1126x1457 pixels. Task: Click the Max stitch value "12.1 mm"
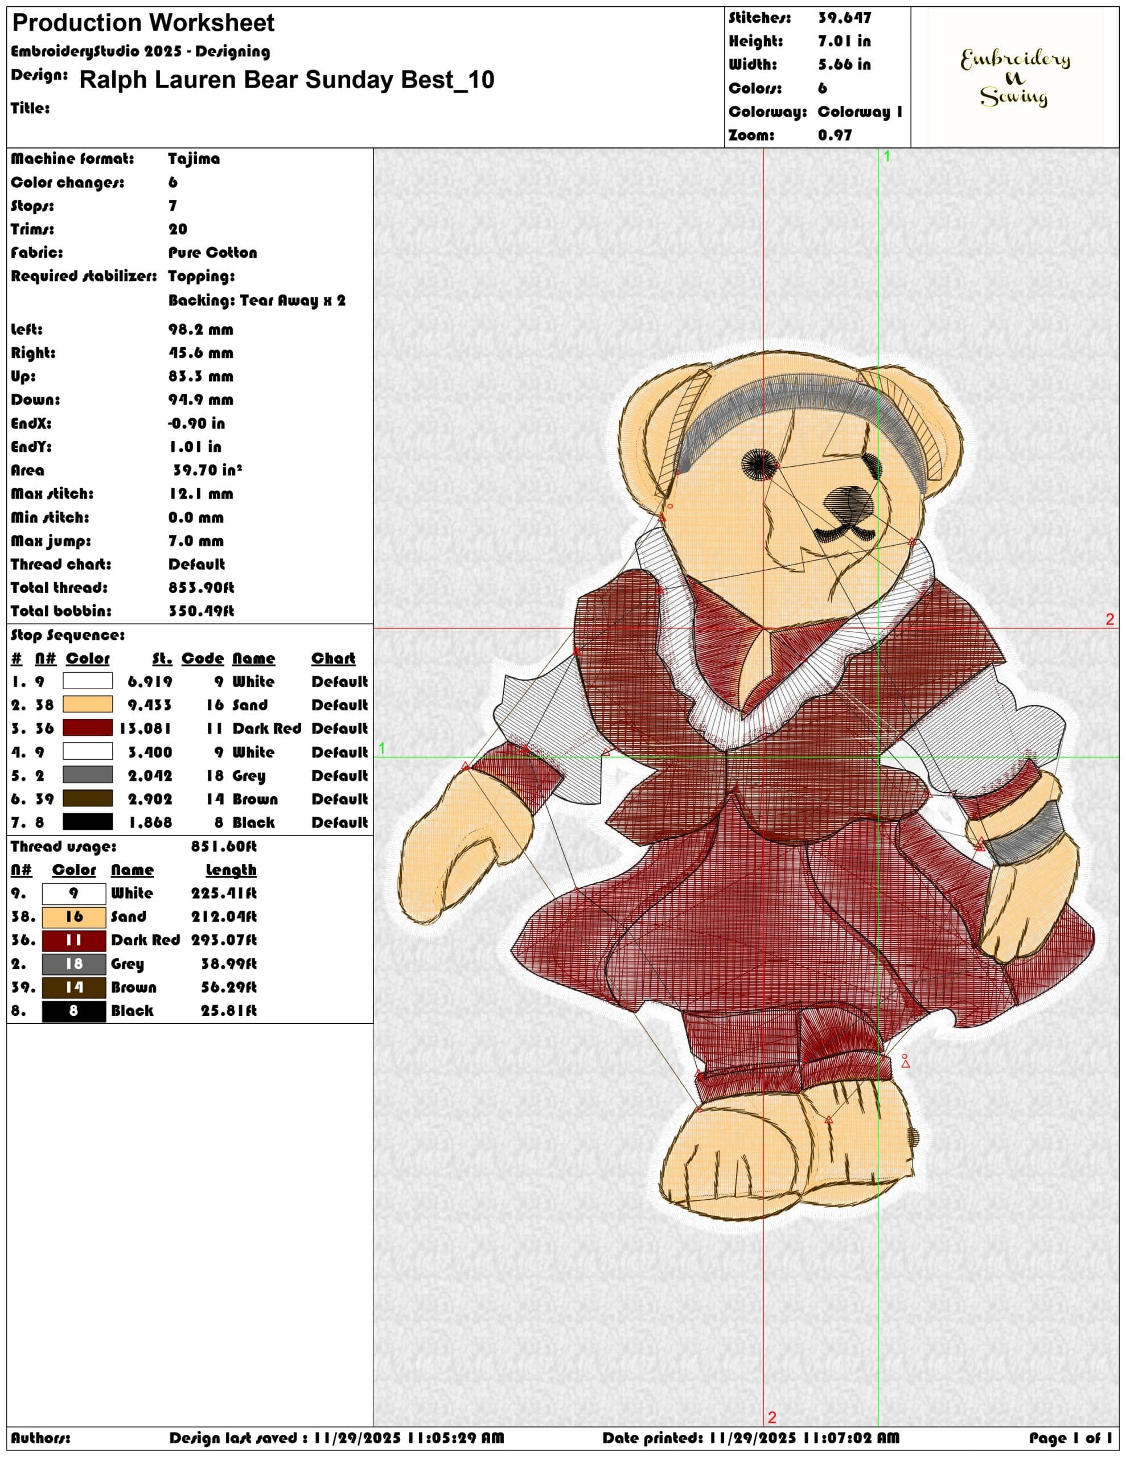click(x=200, y=493)
